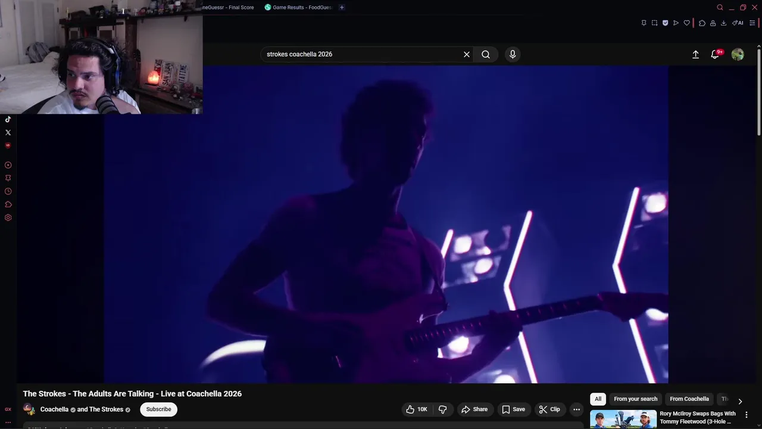Switch to the Final Score browser tab
The height and width of the screenshot is (429, 762).
229,7
